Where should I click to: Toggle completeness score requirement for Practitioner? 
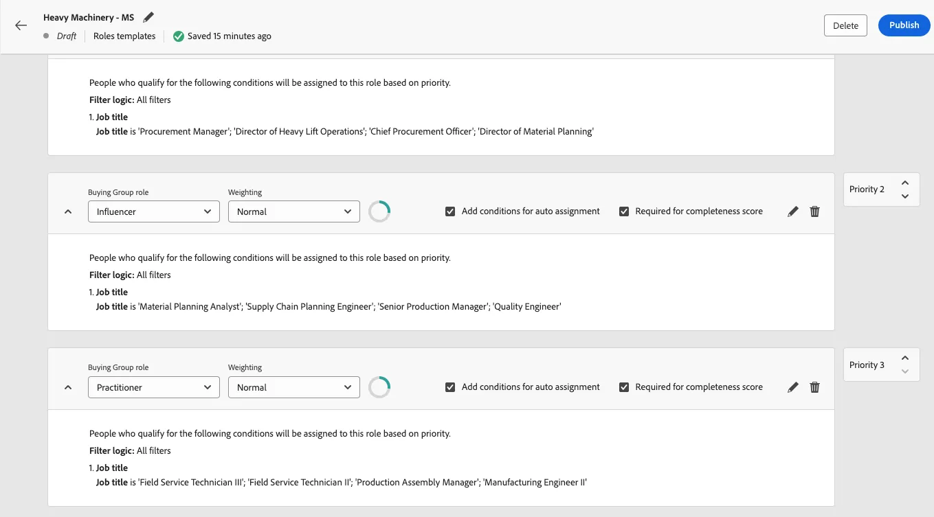(624, 387)
